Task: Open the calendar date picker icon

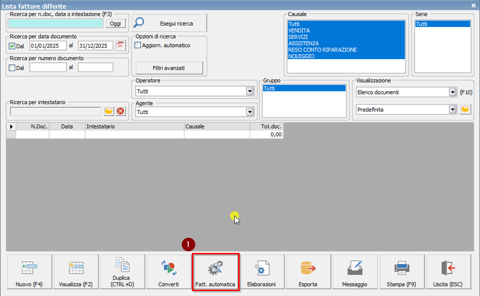Action: click(x=120, y=45)
